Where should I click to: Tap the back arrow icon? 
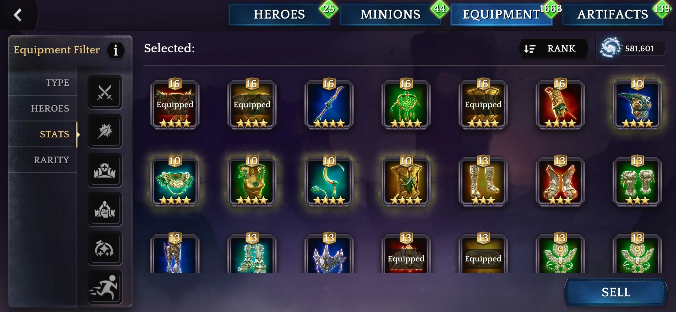18,15
